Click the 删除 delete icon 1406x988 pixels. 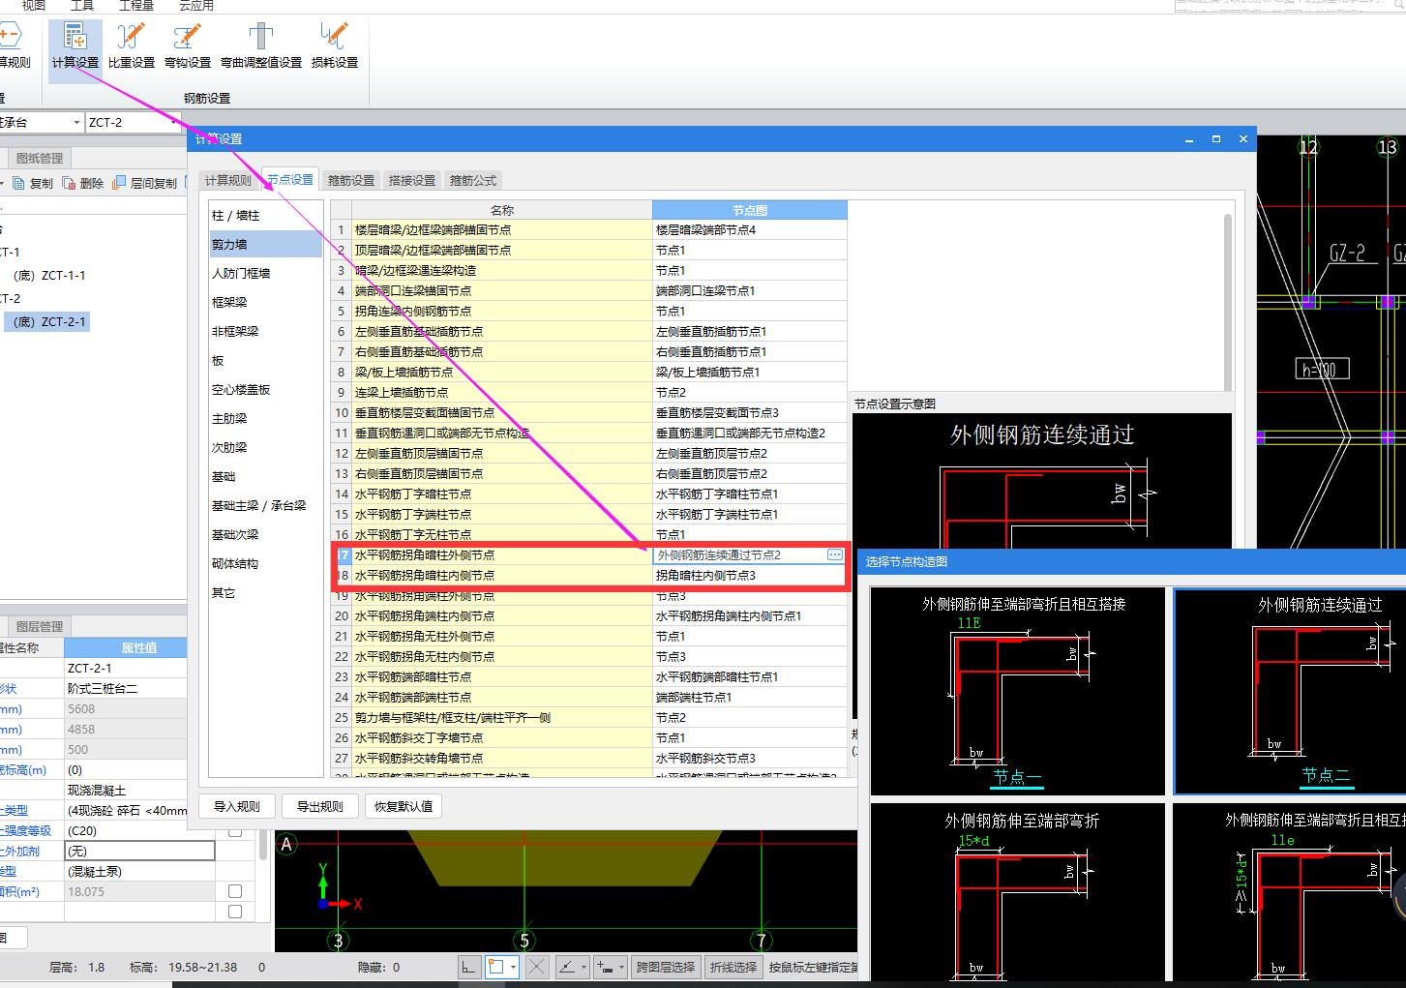(69, 183)
